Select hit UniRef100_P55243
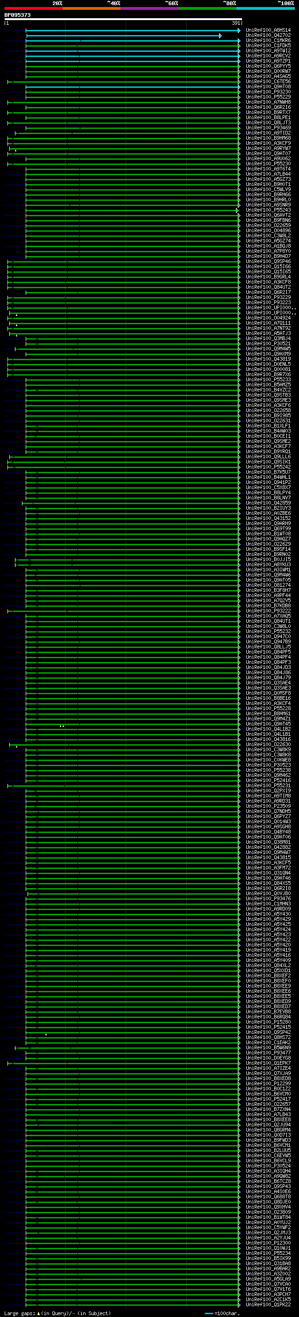The image size is (299, 1317). click(268, 210)
